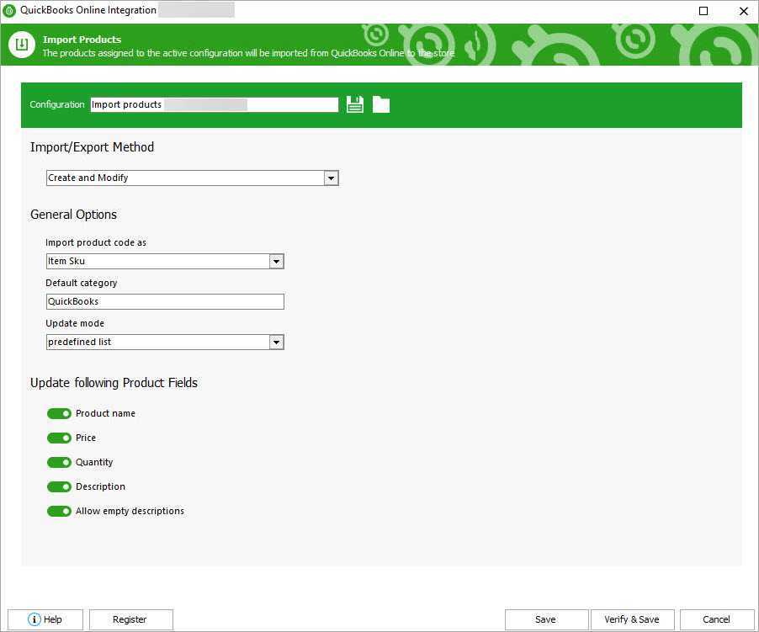
Task: Toggle Allow empty descriptions option
Action: coord(59,511)
